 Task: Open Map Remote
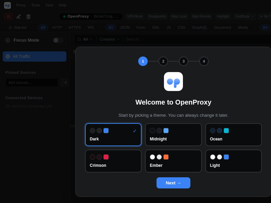coord(202,16)
